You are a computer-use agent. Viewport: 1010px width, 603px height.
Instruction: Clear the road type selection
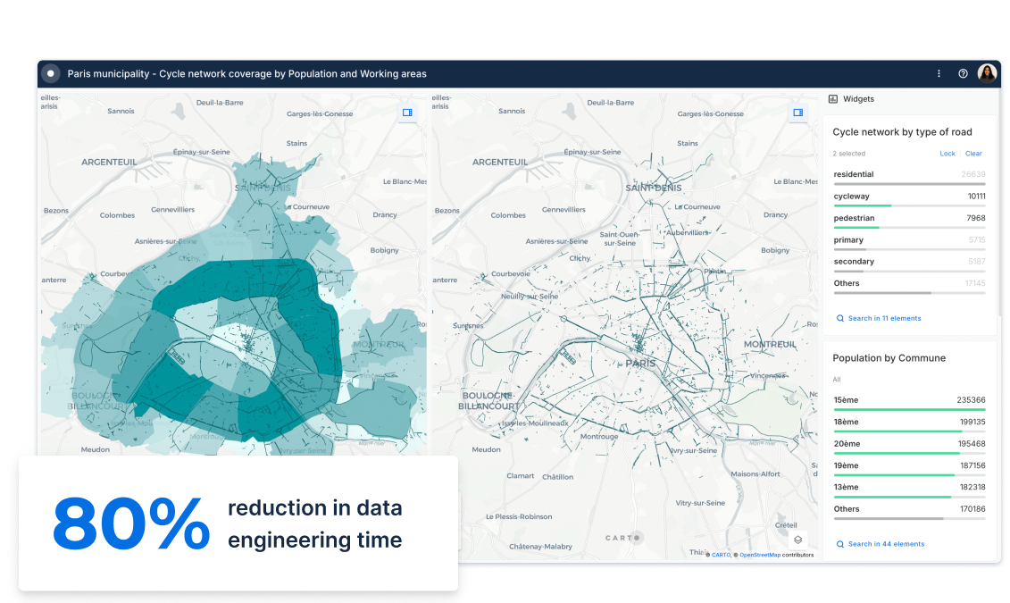(x=973, y=153)
